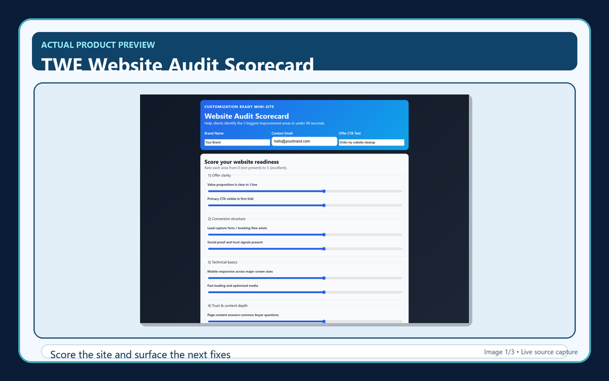The image size is (609, 381).
Task: Click the website preview screenshot thumbnail
Action: 304,209
